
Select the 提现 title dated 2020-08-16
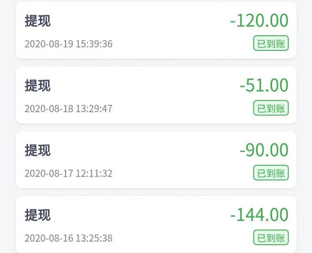click(37, 215)
